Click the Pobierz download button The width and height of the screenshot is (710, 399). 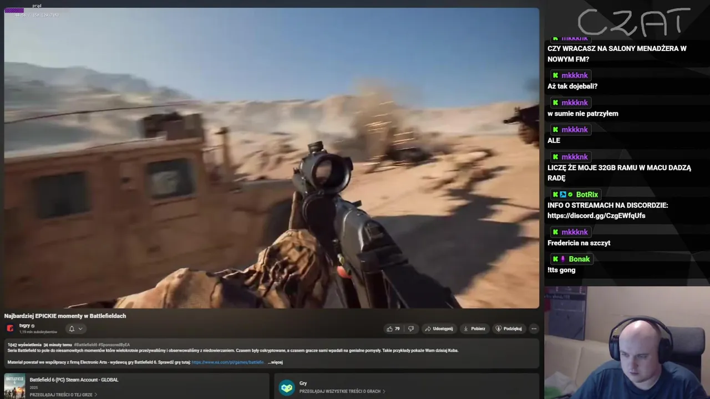click(x=474, y=329)
